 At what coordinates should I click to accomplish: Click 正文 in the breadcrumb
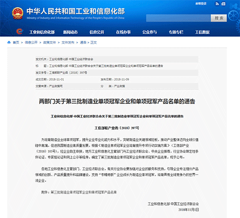(x=94, y=42)
